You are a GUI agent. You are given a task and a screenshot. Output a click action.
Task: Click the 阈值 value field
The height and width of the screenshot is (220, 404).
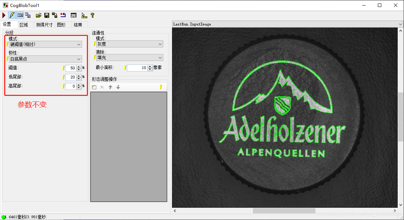click(x=71, y=68)
